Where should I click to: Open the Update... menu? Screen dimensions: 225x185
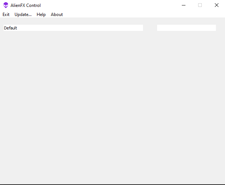point(23,15)
